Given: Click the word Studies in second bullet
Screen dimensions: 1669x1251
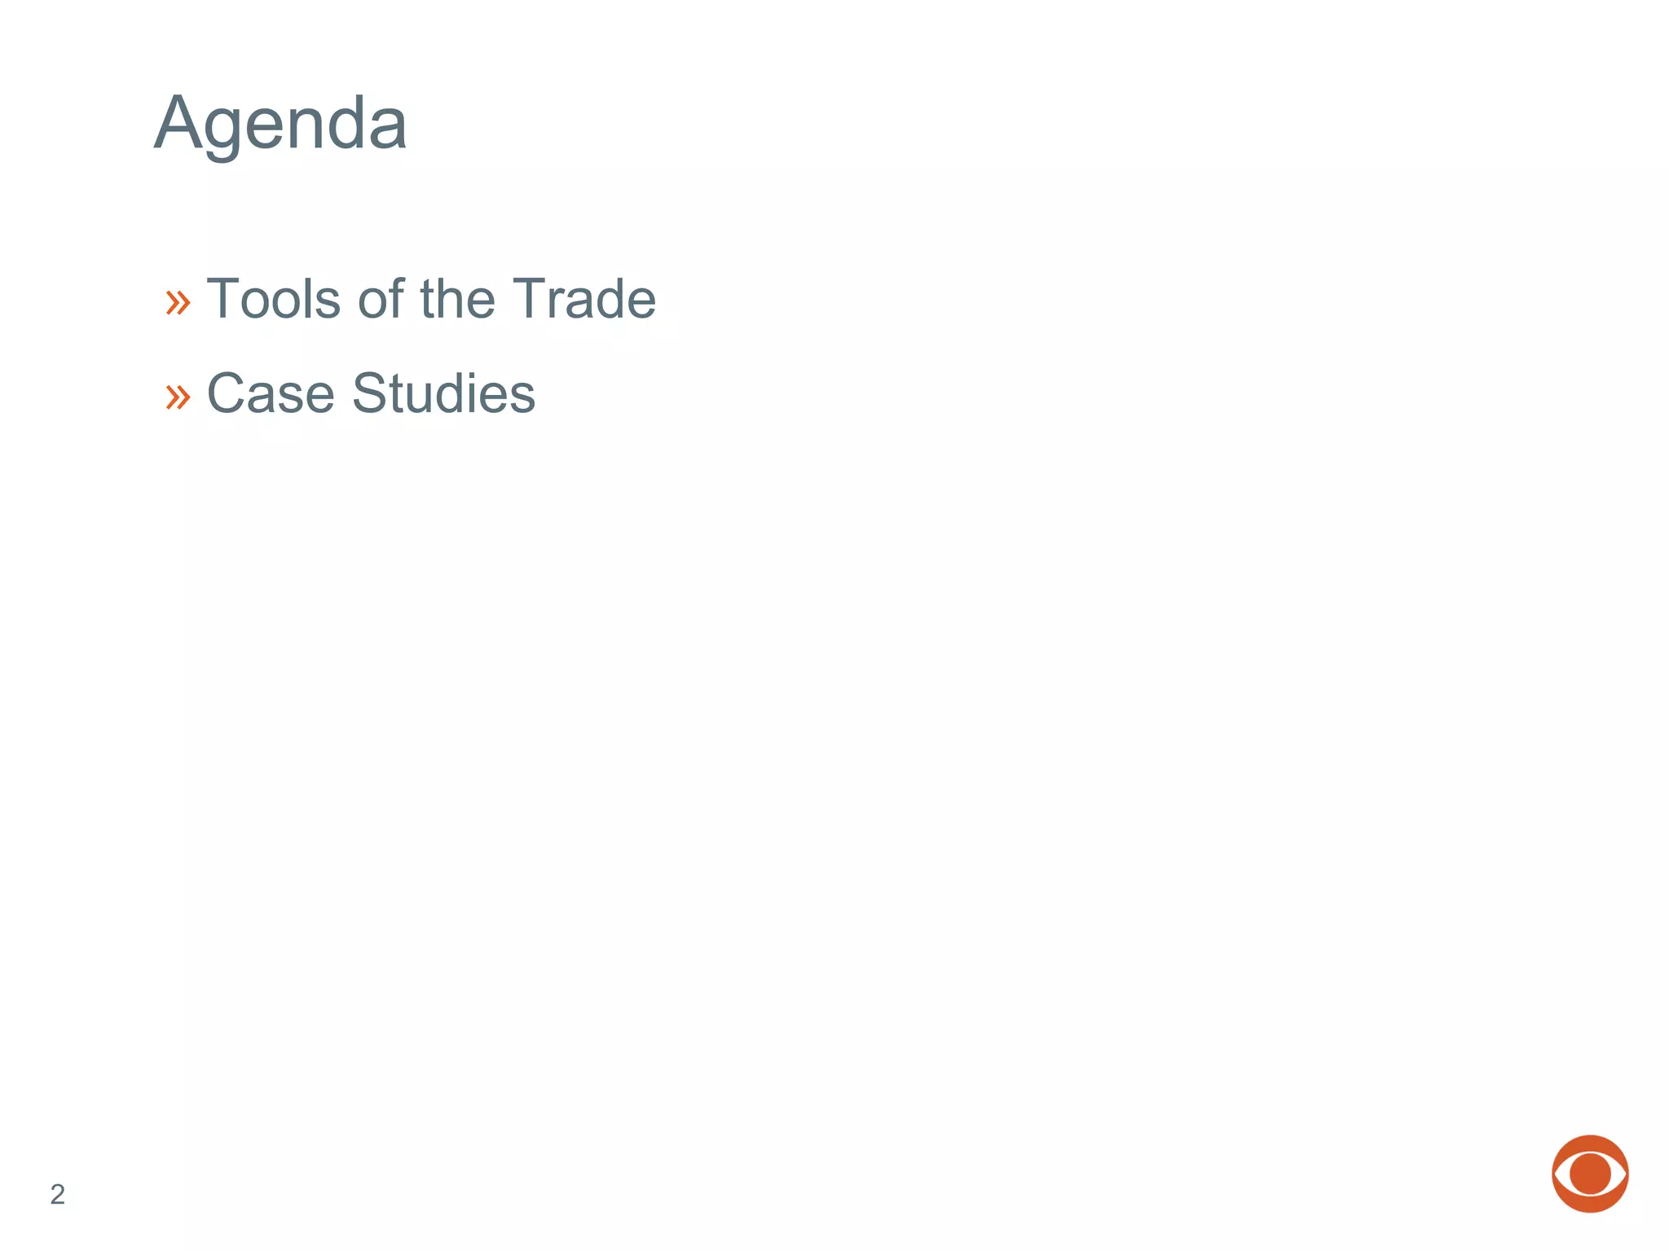Looking at the screenshot, I should (x=443, y=393).
